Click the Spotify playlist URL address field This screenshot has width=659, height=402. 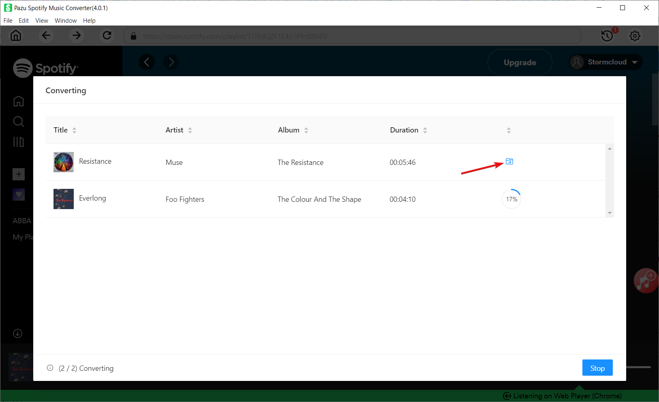pyautogui.click(x=353, y=36)
